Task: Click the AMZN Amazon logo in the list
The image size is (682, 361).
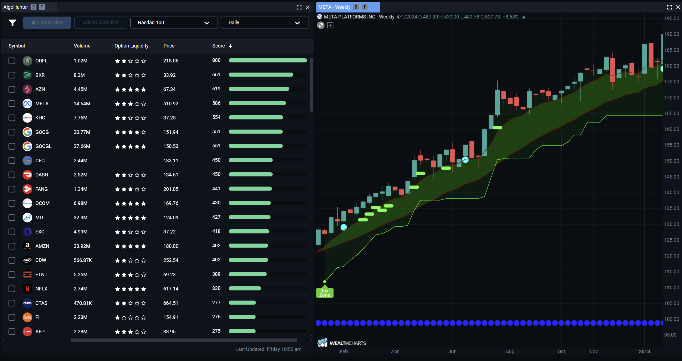Action: pyautogui.click(x=27, y=246)
